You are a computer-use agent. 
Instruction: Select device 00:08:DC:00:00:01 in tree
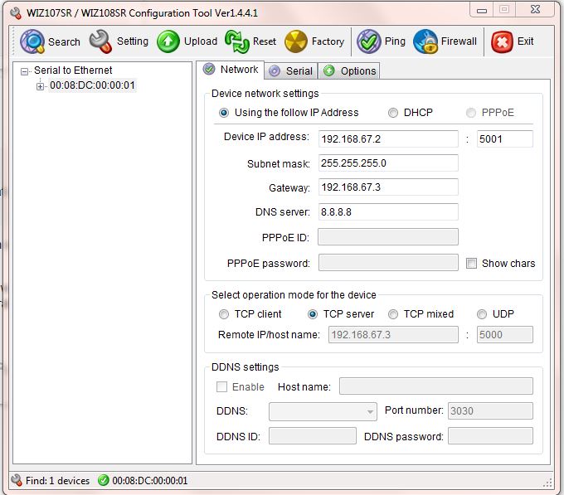click(x=92, y=85)
